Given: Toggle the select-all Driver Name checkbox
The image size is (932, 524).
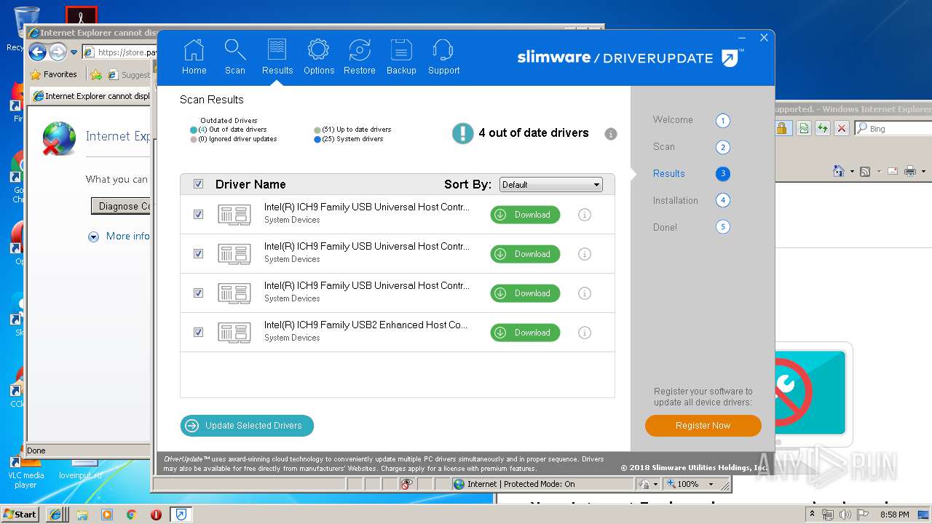Looking at the screenshot, I should (198, 184).
